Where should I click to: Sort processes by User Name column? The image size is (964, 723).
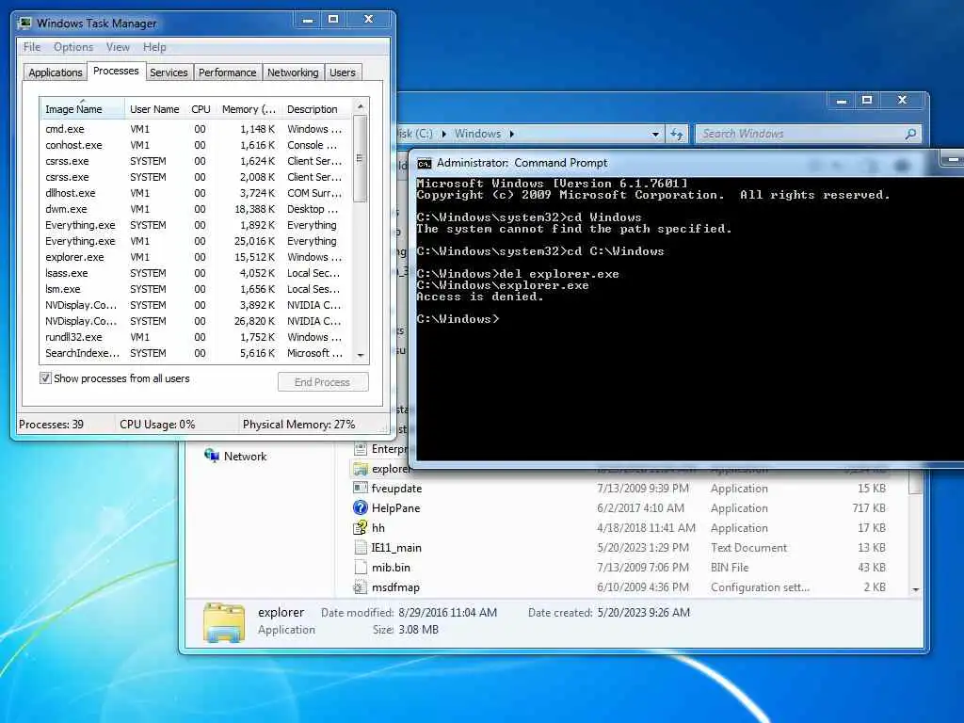coord(155,109)
